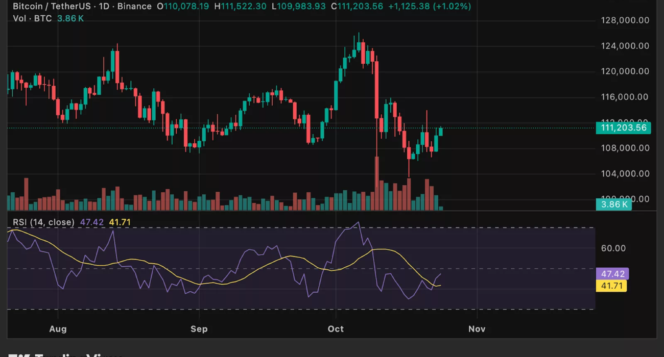Click the 116,000.00 price axis label

point(625,97)
